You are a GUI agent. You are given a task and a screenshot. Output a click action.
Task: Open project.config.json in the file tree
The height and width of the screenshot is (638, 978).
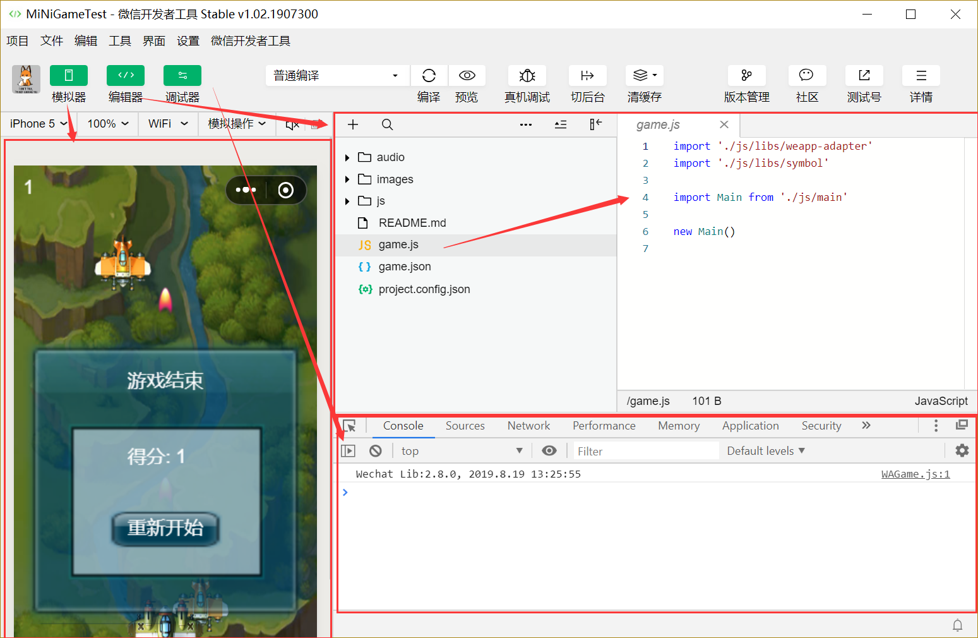(477, 289)
